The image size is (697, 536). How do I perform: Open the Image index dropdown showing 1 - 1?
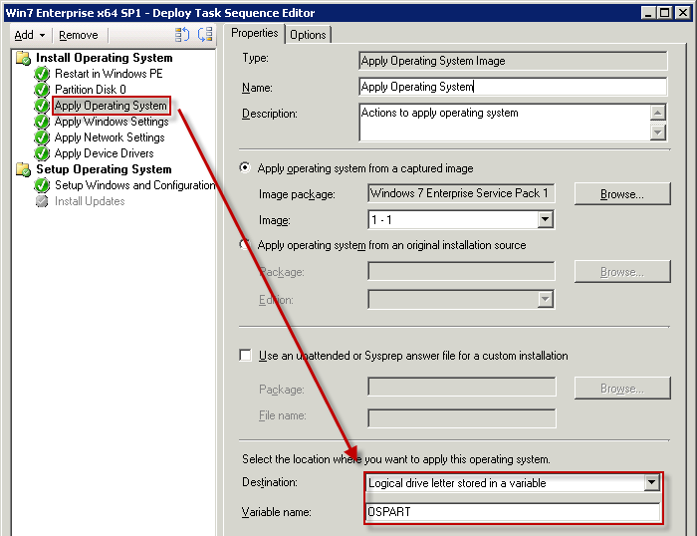coord(545,219)
